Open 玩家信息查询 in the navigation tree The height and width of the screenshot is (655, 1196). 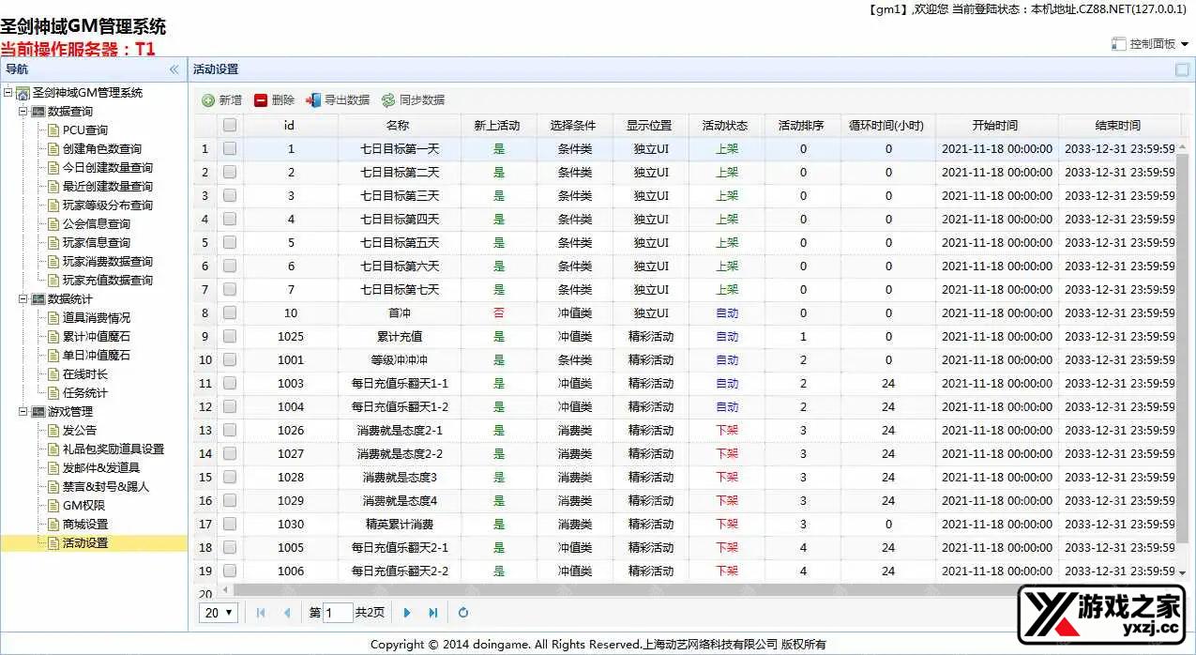click(x=96, y=243)
